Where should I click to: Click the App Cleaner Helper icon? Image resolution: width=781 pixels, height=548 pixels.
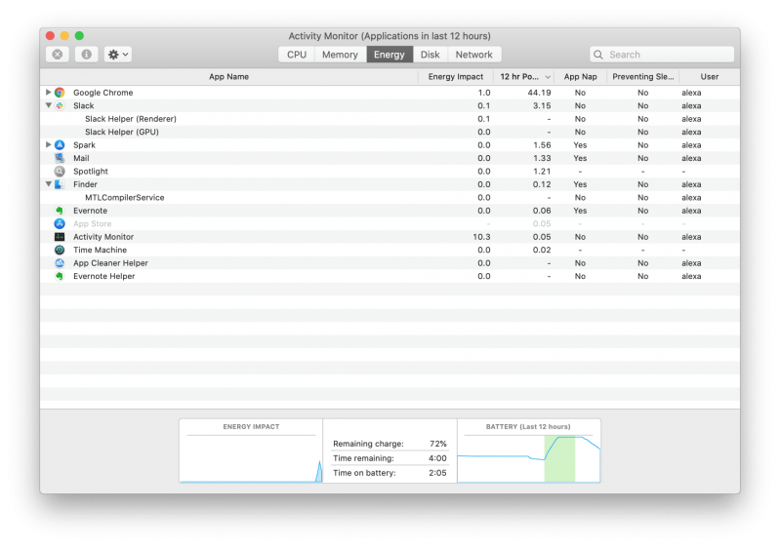[x=60, y=263]
